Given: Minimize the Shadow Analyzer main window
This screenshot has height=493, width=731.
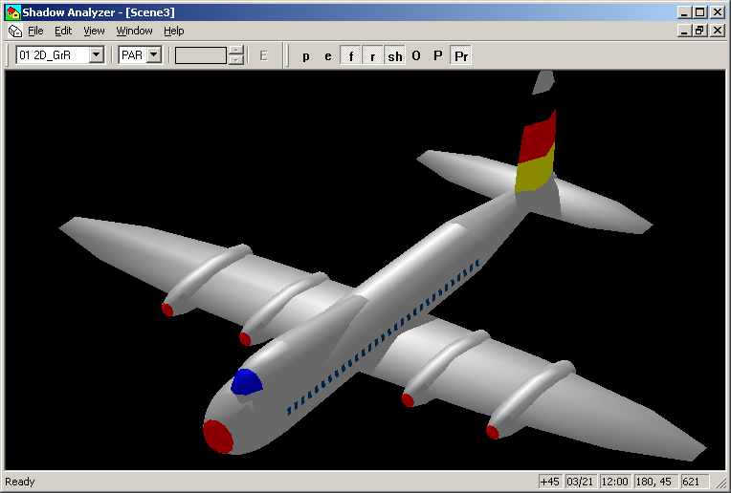Looking at the screenshot, I should (684, 12).
